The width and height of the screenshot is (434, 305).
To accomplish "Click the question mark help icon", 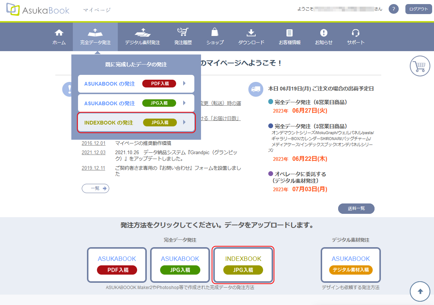I will 393,9.
